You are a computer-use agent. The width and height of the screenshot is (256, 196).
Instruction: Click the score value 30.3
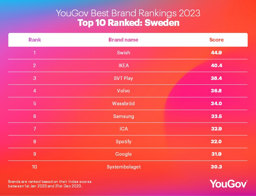216,167
